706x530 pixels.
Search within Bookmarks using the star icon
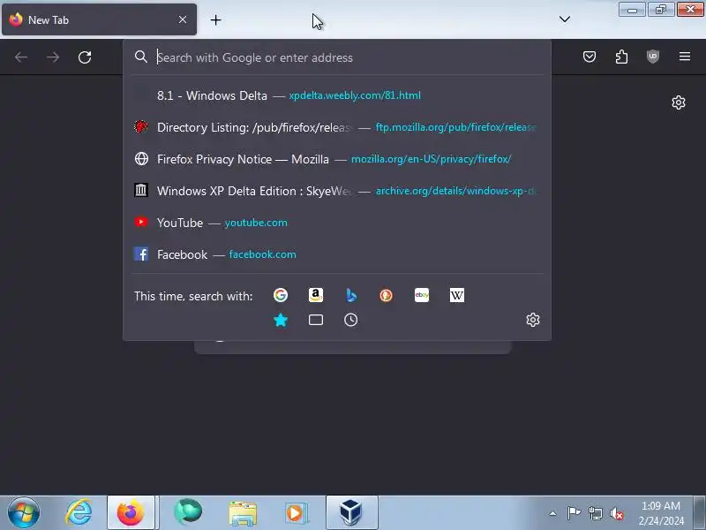281,320
